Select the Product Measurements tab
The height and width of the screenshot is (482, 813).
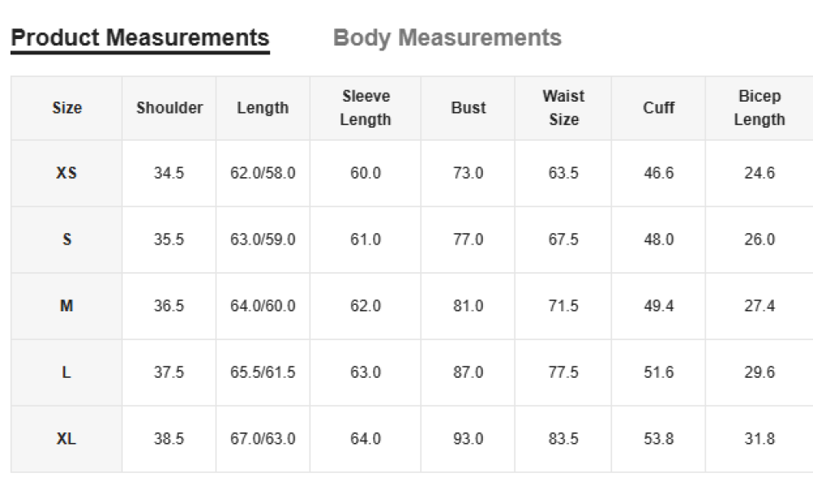click(140, 38)
